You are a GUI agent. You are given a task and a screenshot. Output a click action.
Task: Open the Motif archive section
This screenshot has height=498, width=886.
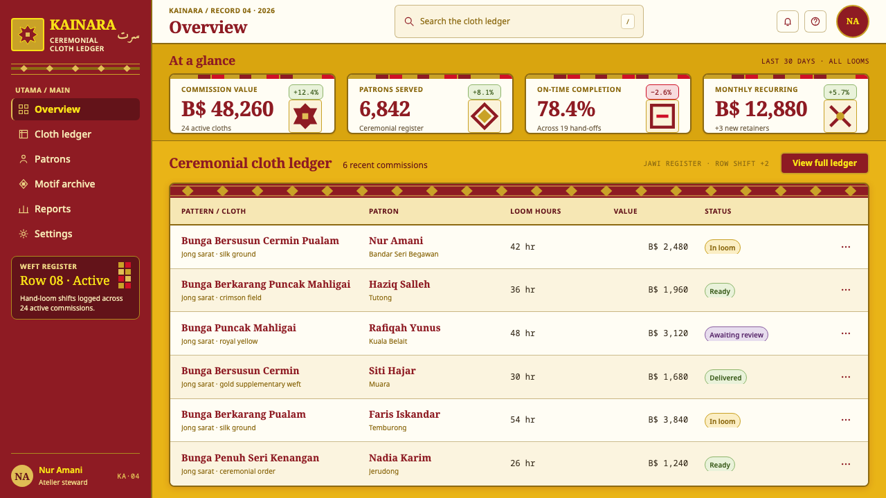[x=75, y=184]
